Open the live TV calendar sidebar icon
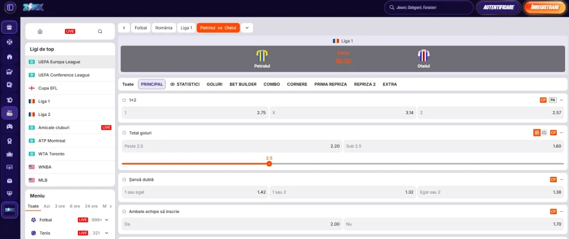The height and width of the screenshot is (239, 569). 10,113
